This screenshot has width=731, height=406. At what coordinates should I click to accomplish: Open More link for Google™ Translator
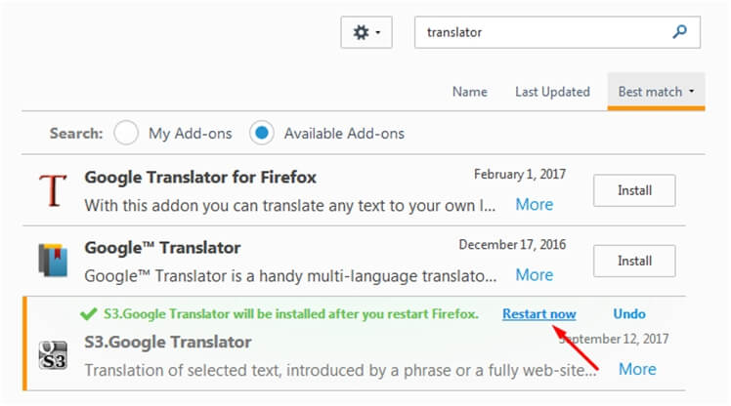pos(535,274)
